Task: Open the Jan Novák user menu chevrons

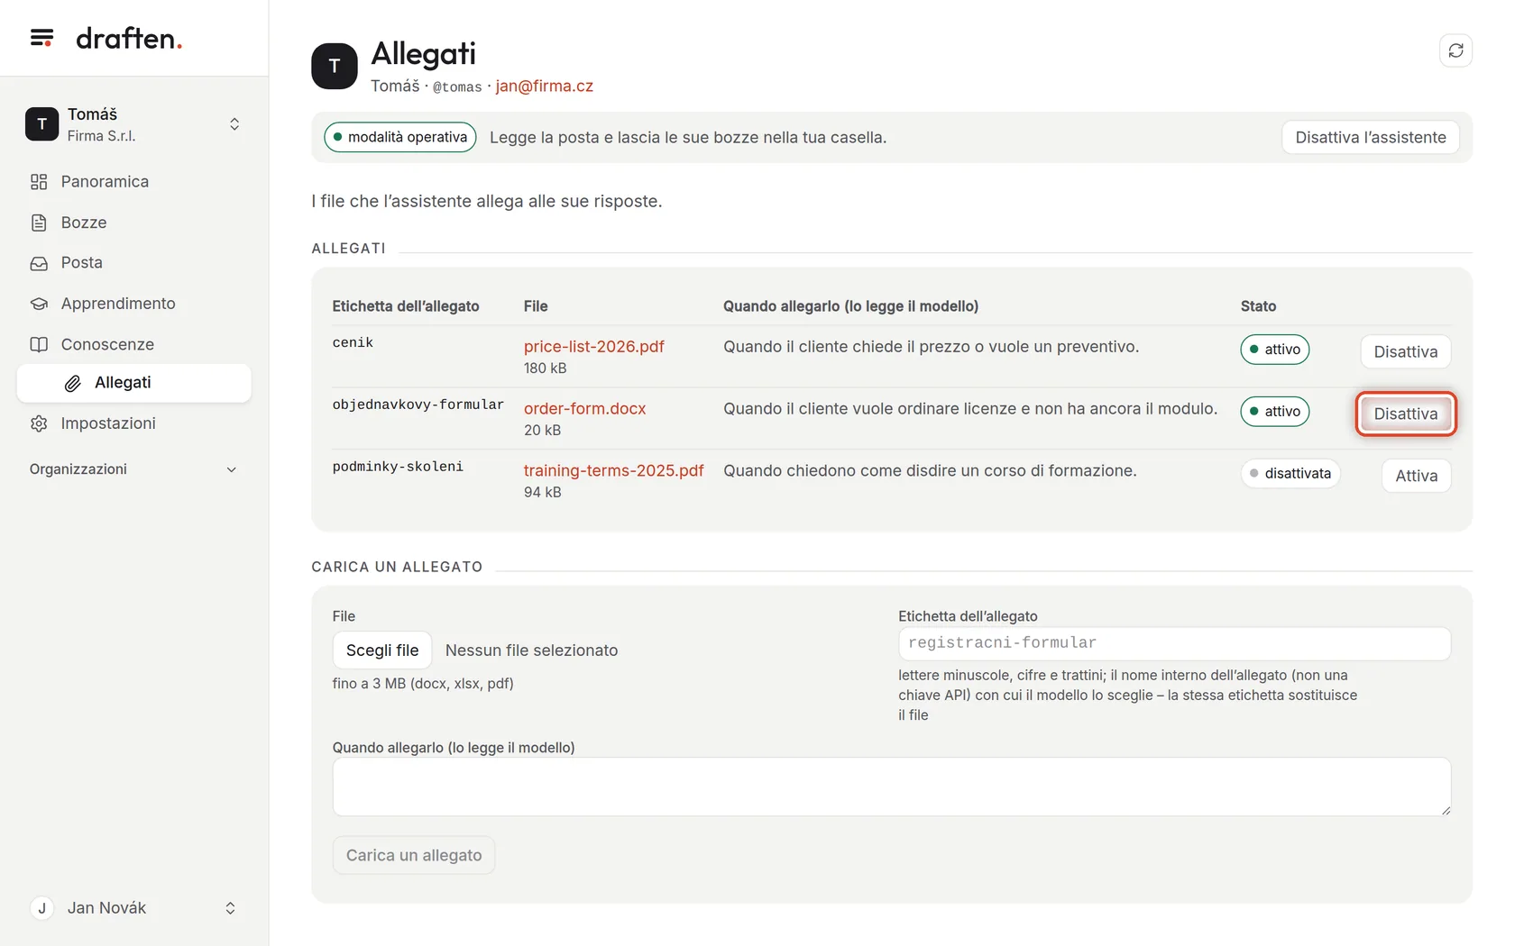Action: click(230, 908)
